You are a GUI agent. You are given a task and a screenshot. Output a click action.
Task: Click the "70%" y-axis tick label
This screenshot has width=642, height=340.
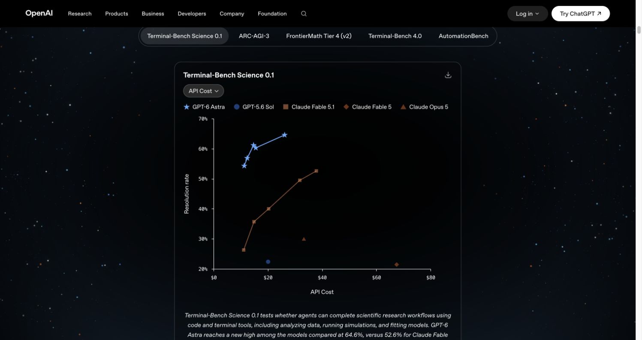click(203, 119)
